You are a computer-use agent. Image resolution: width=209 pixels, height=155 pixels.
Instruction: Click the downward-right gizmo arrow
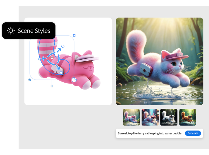click(x=58, y=67)
